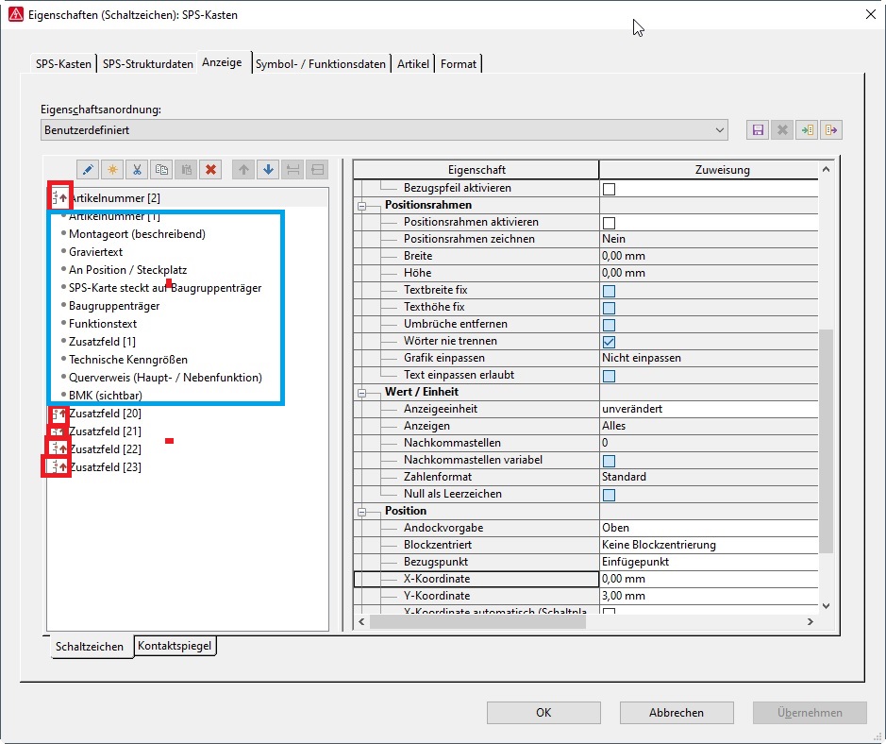Confirm the dialog with OK
The width and height of the screenshot is (886, 744).
click(543, 712)
